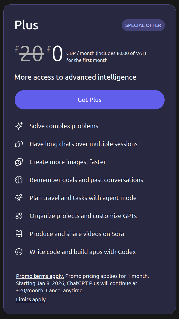Click the Produce and share videos on Sora text

(x=77, y=234)
